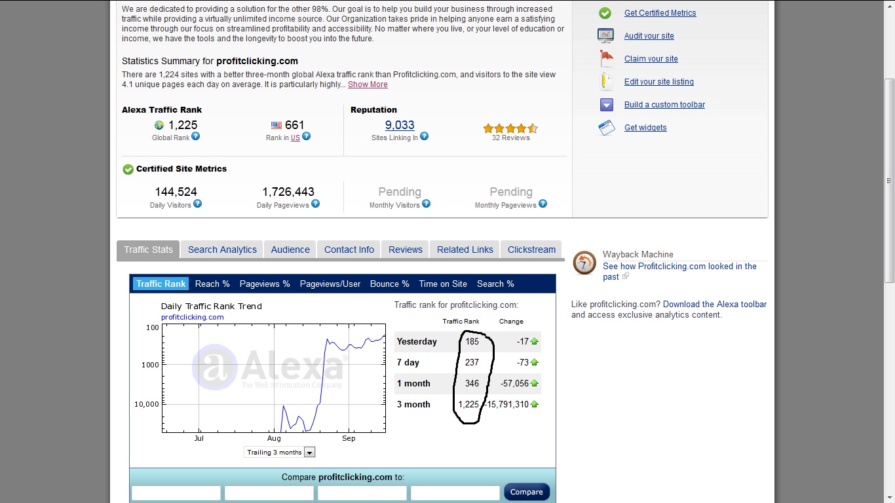This screenshot has width=895, height=503.
Task: Select the Search % chart tab
Action: (495, 284)
